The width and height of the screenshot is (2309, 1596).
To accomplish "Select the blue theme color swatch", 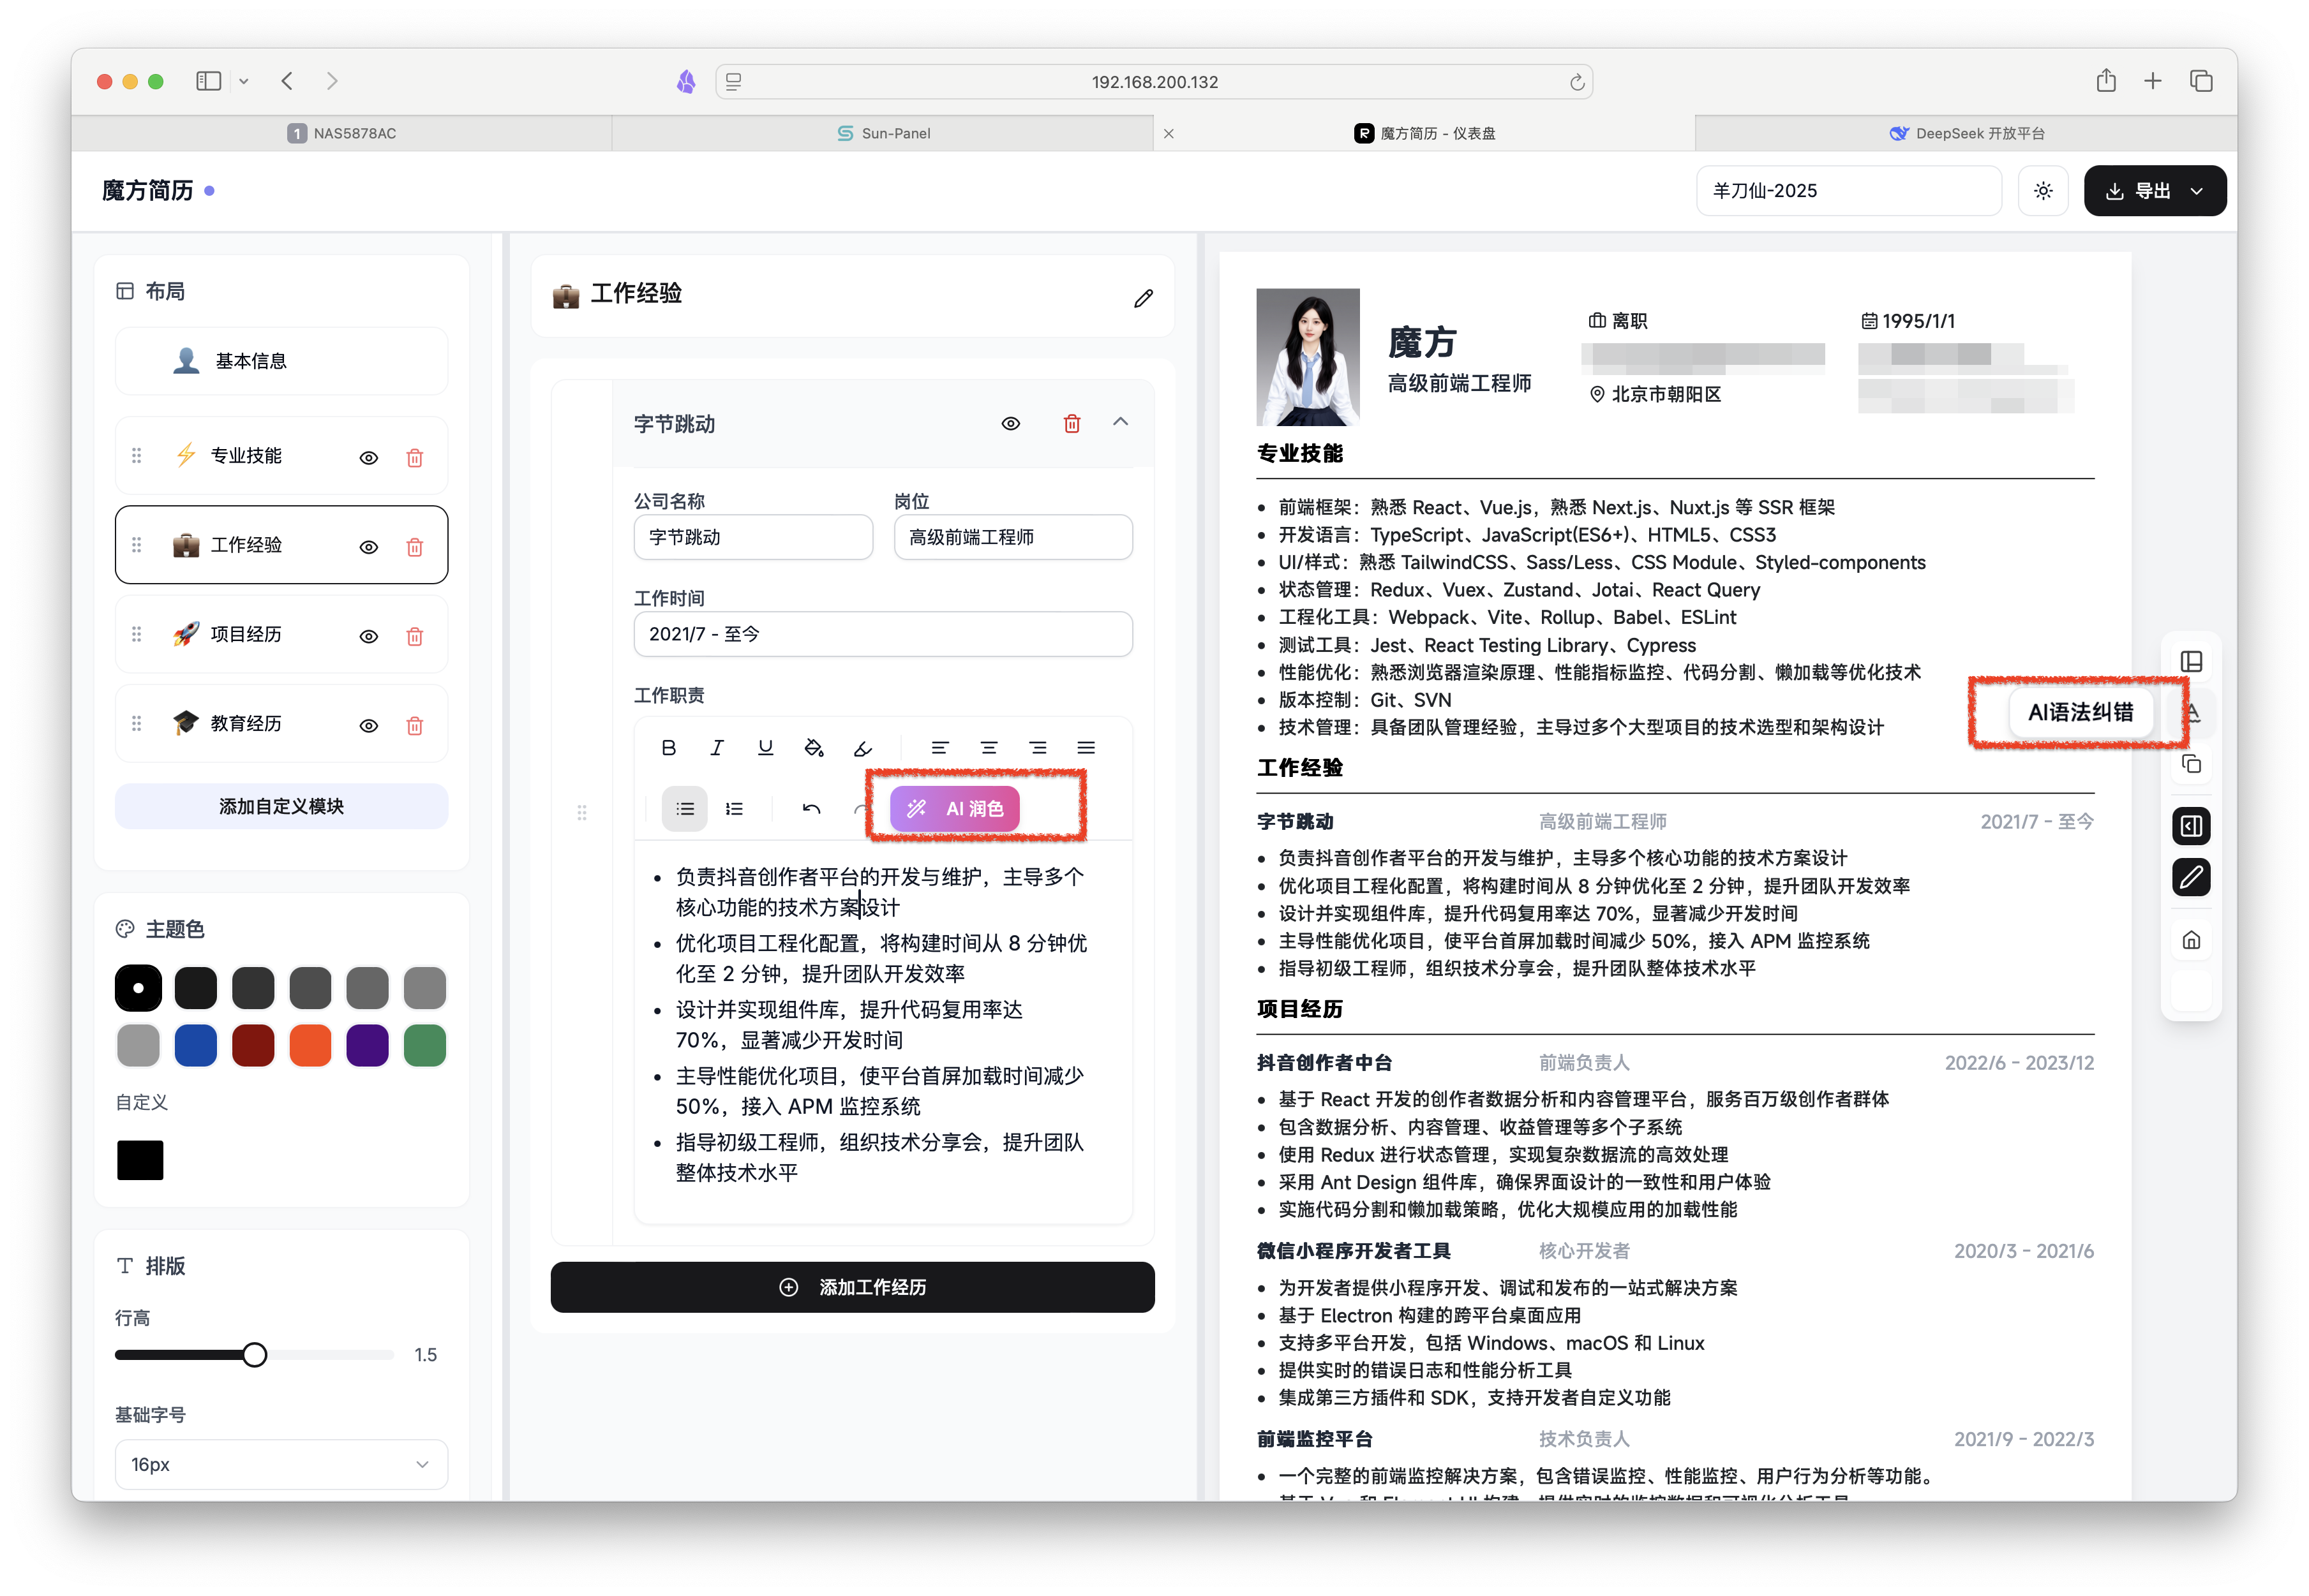I will tap(195, 1046).
